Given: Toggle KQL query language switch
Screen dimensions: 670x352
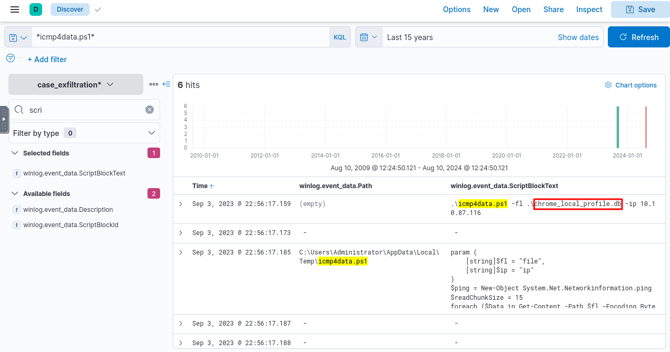Looking at the screenshot, I should (x=340, y=37).
